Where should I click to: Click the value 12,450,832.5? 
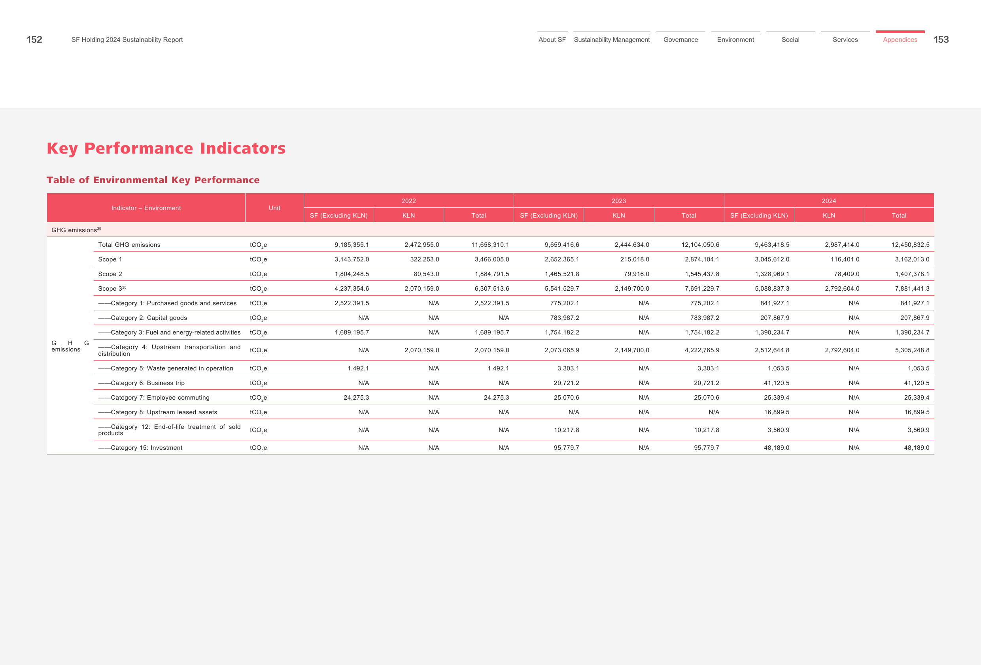[x=910, y=244]
